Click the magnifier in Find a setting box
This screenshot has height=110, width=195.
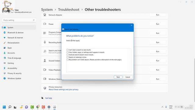coord(34,20)
